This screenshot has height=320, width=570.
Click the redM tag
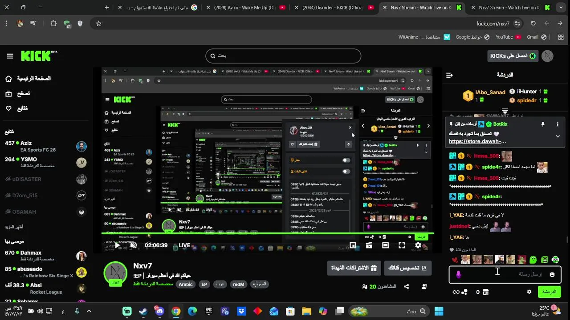(x=239, y=284)
